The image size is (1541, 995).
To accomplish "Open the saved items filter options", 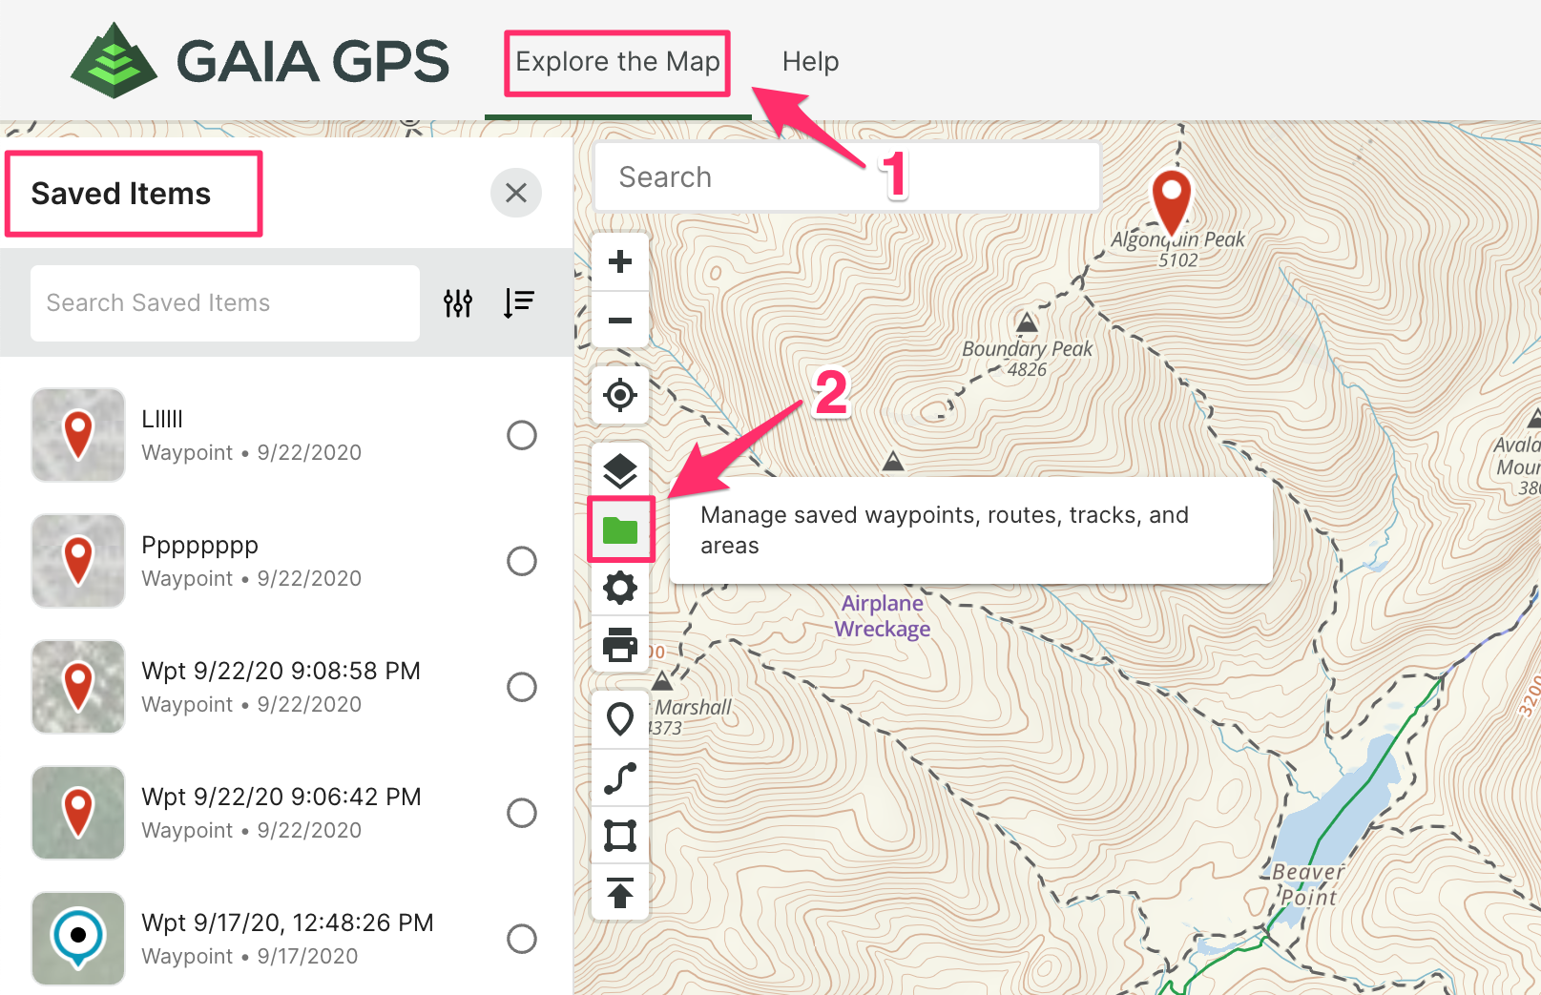I will pyautogui.click(x=458, y=303).
